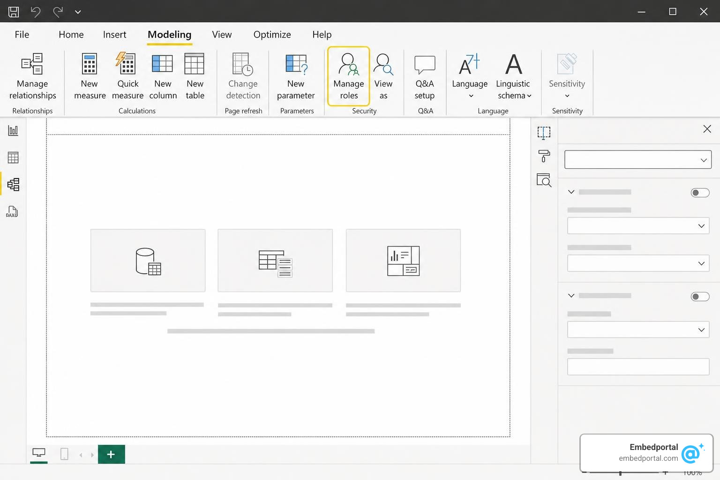Viewport: 720px width, 480px height.
Task: Switch to Model view in left sidebar
Action: [x=13, y=184]
